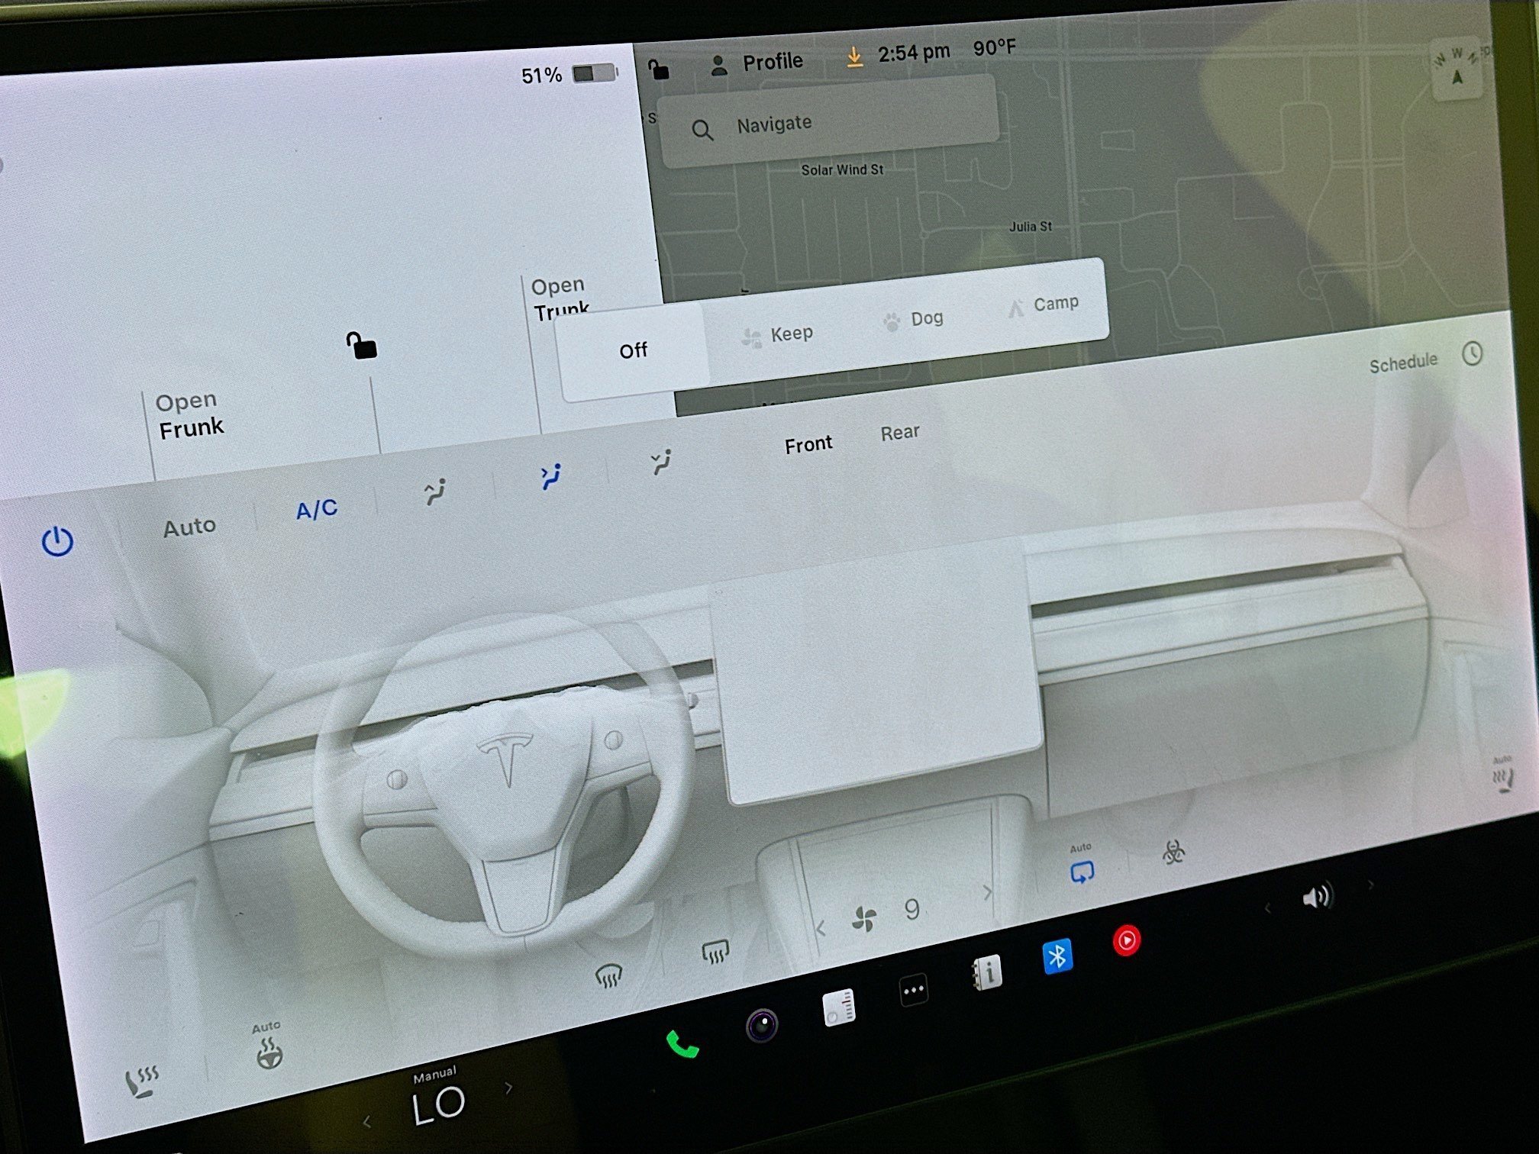Open the Phone app

(682, 1044)
